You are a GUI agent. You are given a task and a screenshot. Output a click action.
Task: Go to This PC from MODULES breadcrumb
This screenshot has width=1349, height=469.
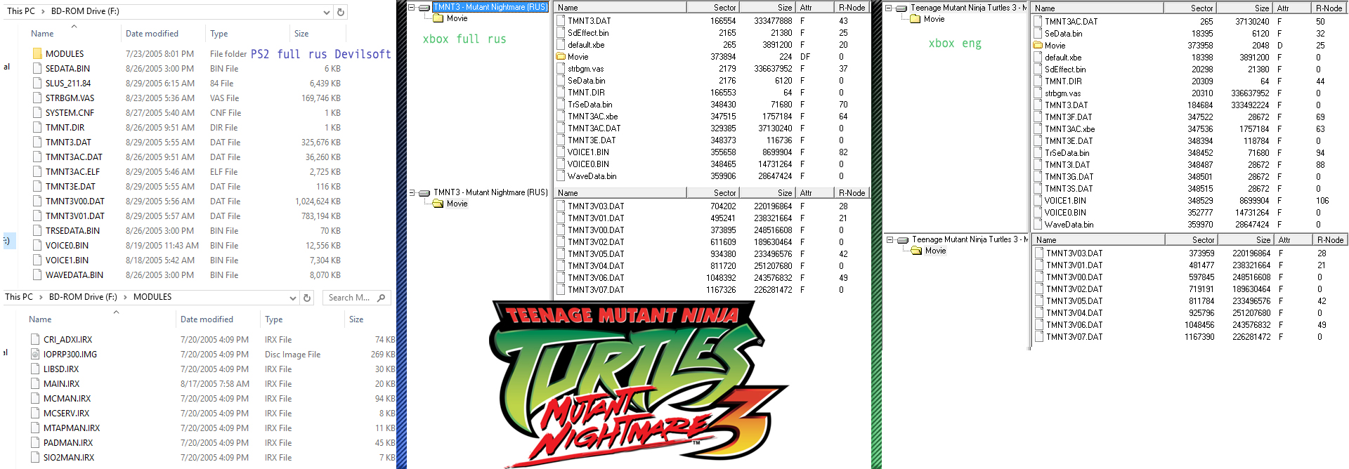pos(19,298)
